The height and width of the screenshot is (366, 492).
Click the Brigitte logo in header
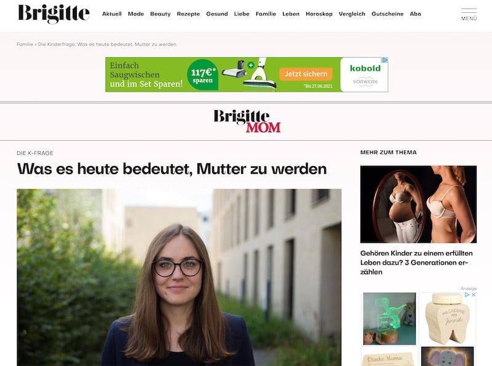point(54,14)
